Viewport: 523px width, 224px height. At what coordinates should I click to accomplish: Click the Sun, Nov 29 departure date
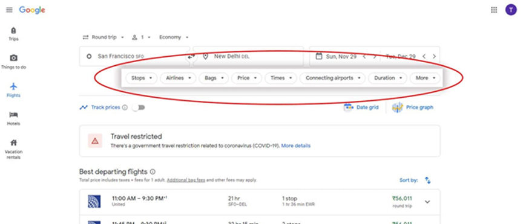tap(341, 57)
